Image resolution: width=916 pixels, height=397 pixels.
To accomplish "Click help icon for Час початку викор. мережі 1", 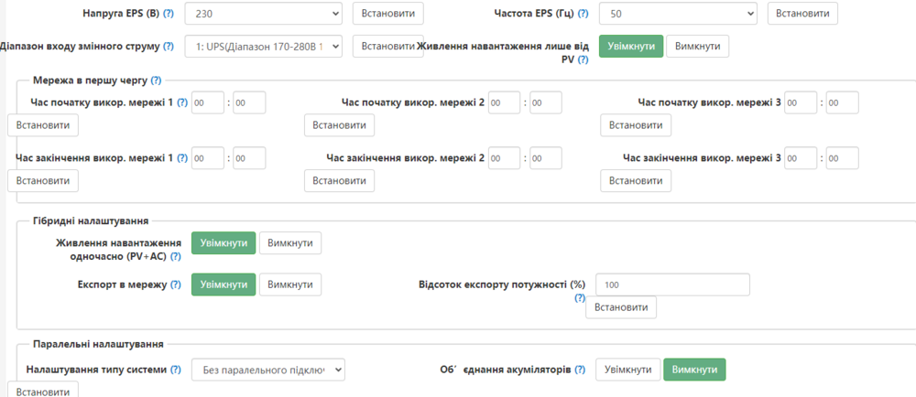I will (181, 102).
